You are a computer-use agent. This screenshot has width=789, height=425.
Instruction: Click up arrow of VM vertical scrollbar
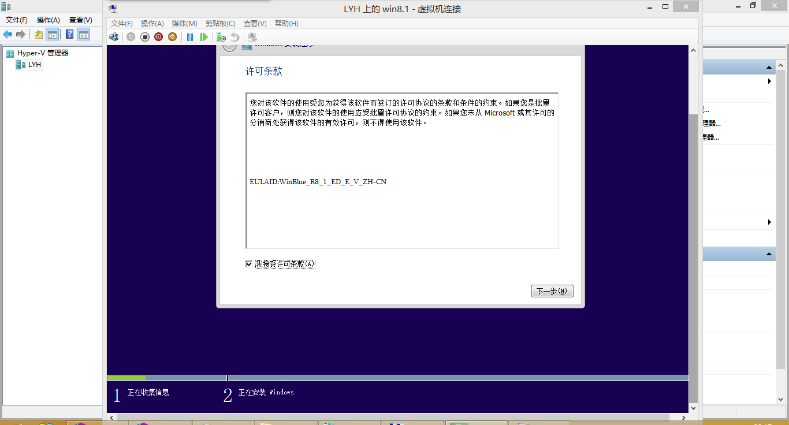click(x=693, y=50)
